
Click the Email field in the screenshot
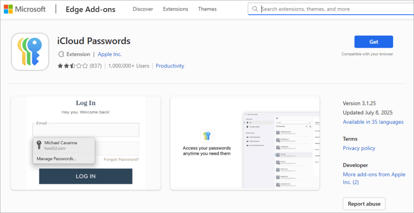click(86, 130)
